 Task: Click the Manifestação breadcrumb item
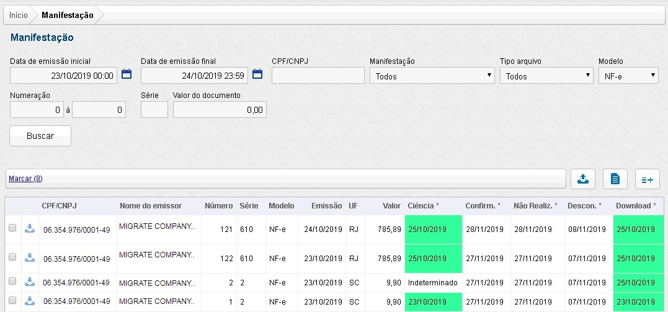tap(67, 15)
